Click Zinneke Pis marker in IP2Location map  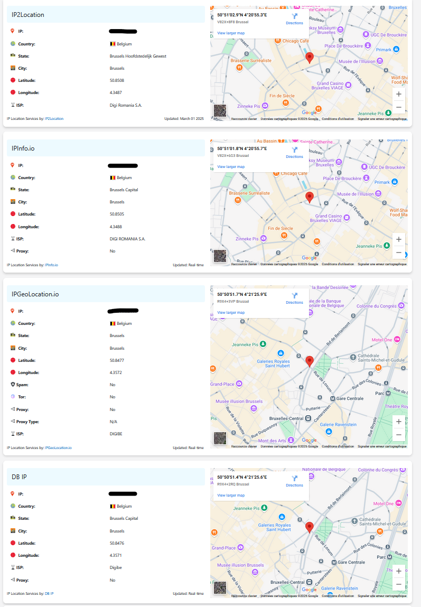click(265, 106)
